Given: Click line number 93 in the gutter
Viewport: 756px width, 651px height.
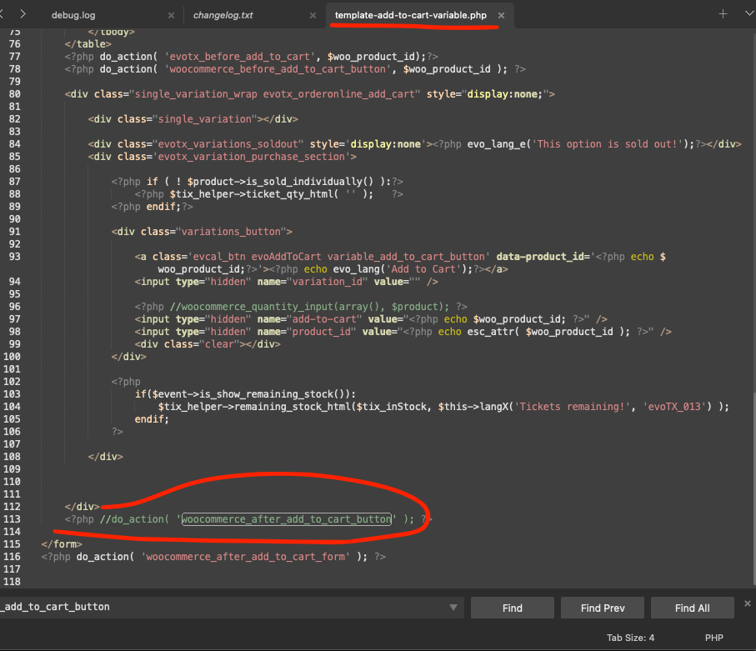Looking at the screenshot, I should coord(14,257).
